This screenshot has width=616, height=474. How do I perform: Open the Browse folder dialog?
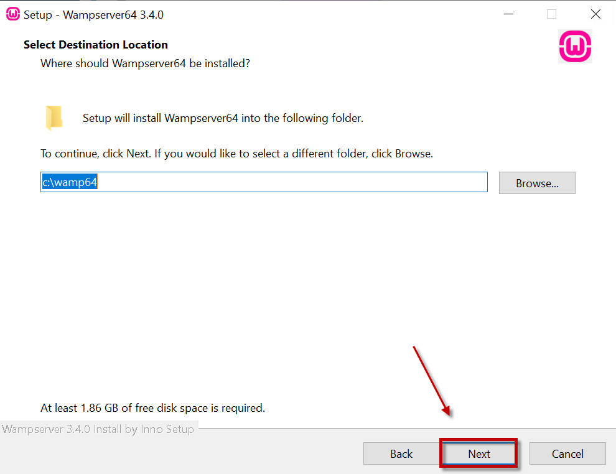(536, 184)
